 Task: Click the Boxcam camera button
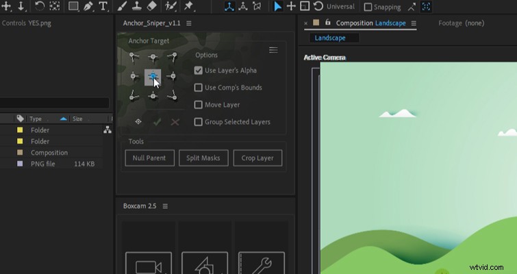[149, 263]
